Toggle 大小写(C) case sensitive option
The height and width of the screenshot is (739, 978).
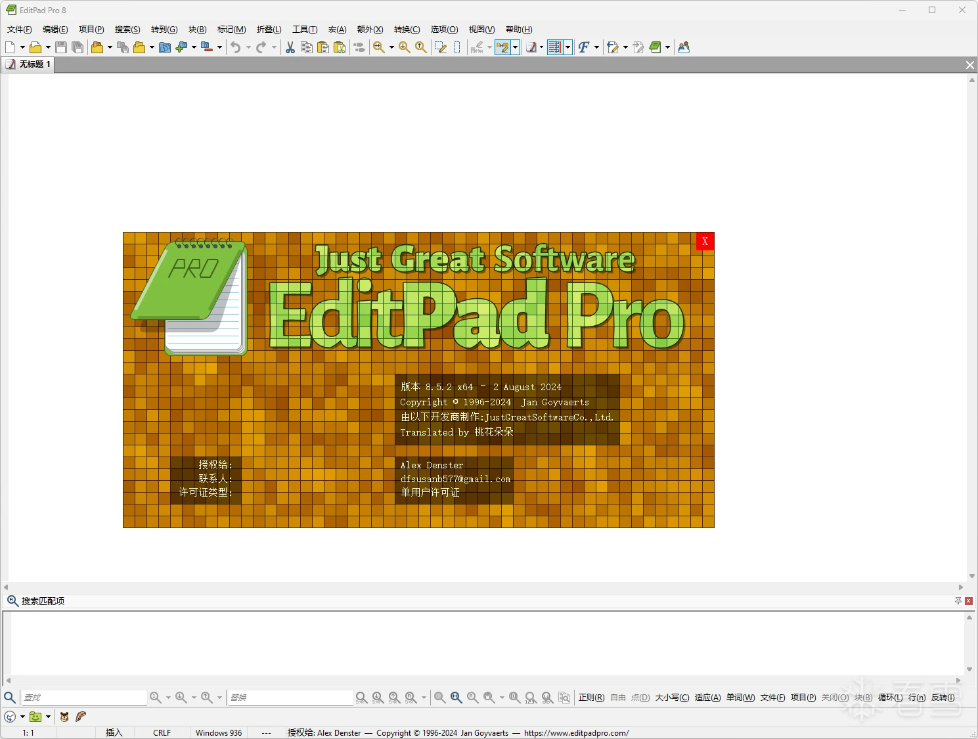coord(672,698)
